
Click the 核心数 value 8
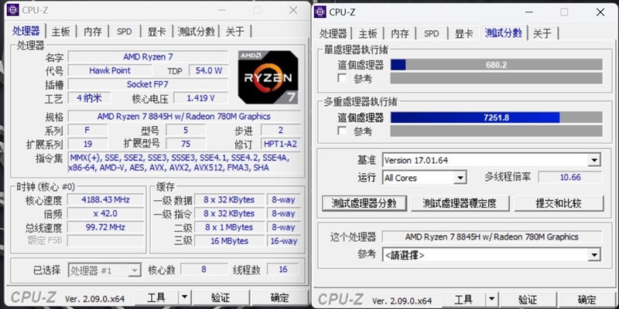[204, 270]
